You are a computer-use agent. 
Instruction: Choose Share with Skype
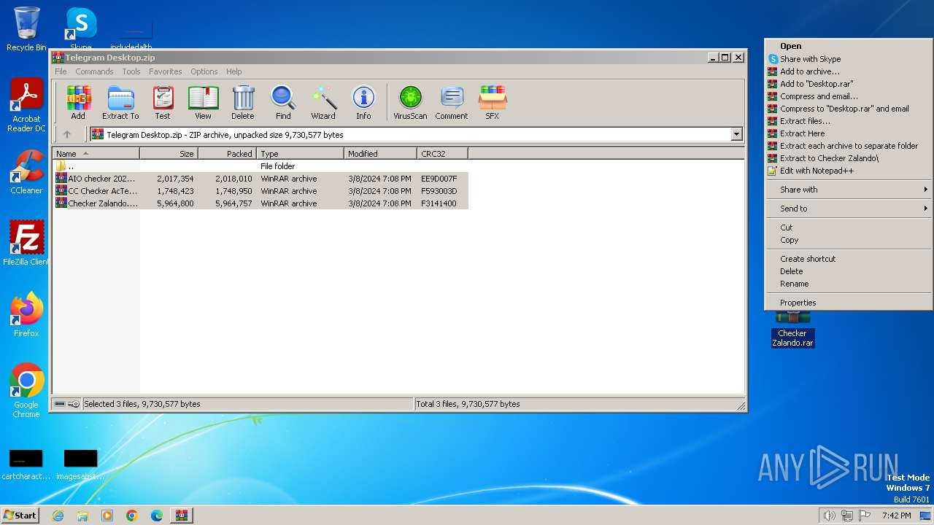click(848, 59)
